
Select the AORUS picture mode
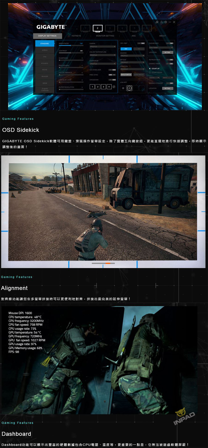point(45,50)
